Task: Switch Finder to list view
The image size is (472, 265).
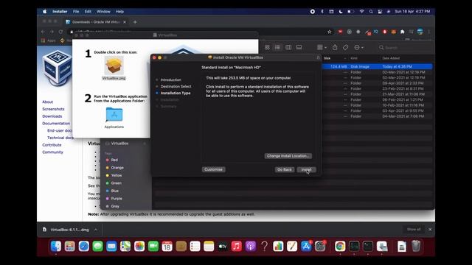Action: coord(277,47)
